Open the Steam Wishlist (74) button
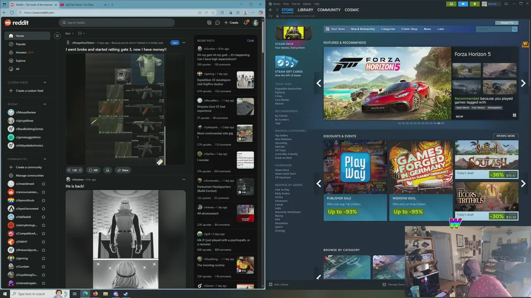The height and width of the screenshot is (298, 531). [x=507, y=23]
